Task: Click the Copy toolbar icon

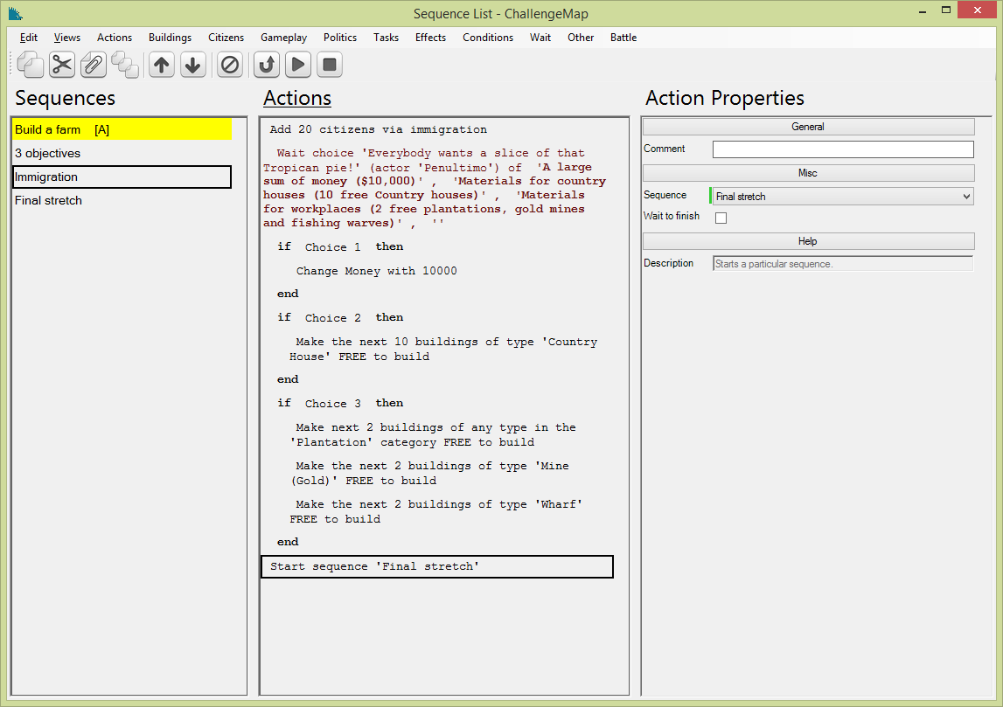Action: (x=30, y=65)
